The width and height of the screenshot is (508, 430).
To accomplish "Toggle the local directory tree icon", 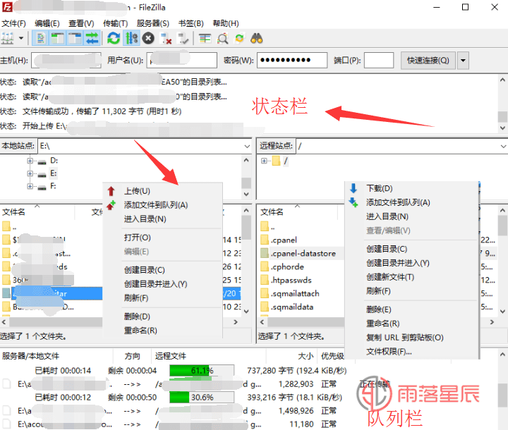I will click(58, 38).
